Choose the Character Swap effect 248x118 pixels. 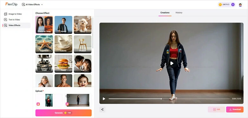pos(44,25)
